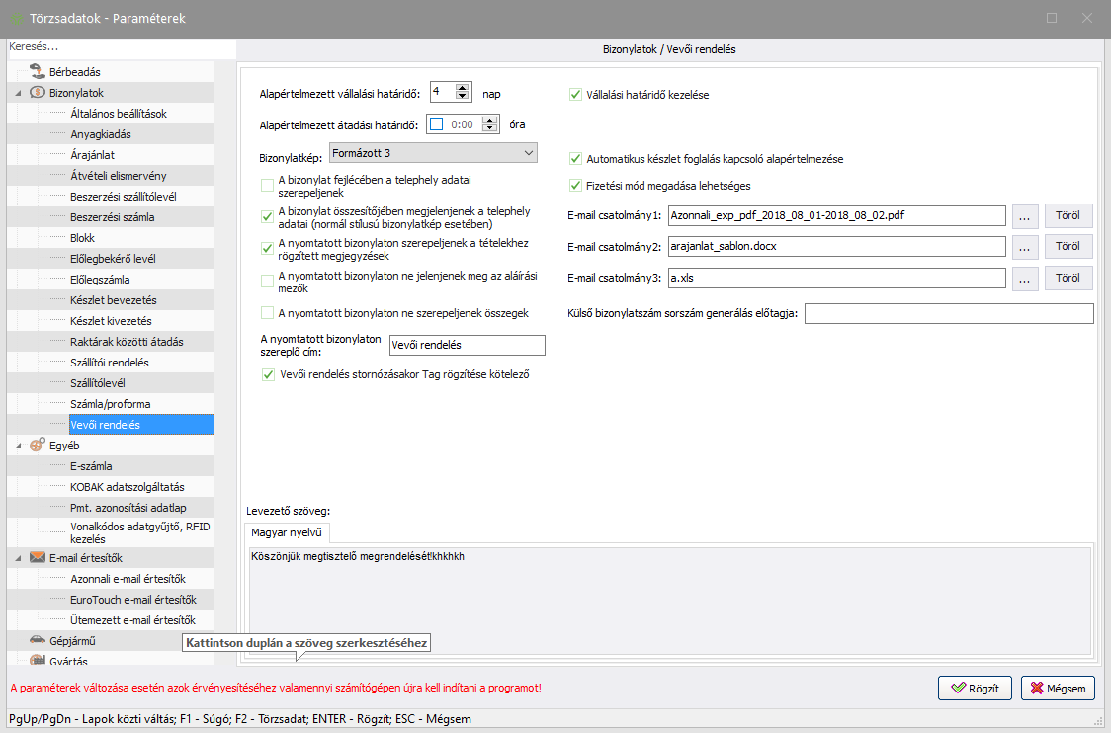Click the Gépjármű car icon
This screenshot has height=733, width=1111.
click(x=38, y=640)
